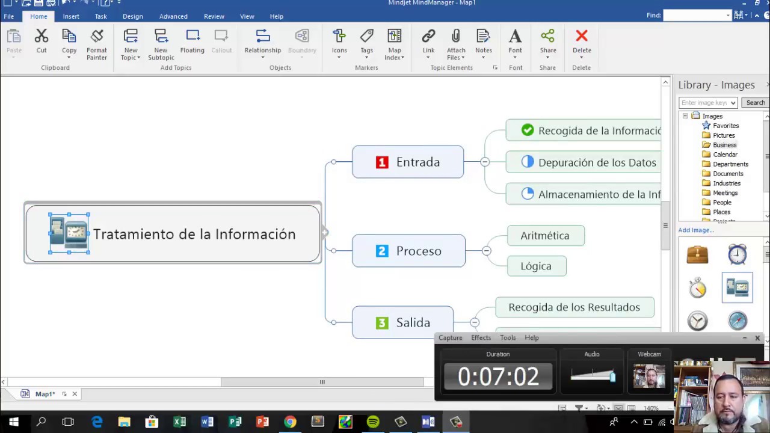This screenshot has height=433, width=770.
Task: Click the green checkmark on Recogida de la Información
Action: point(528,130)
